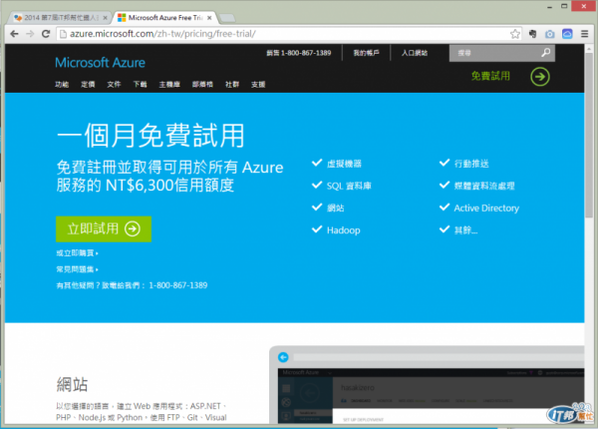Open 我的帳戶 in the header
Screen dimensions: 598x429
point(366,53)
